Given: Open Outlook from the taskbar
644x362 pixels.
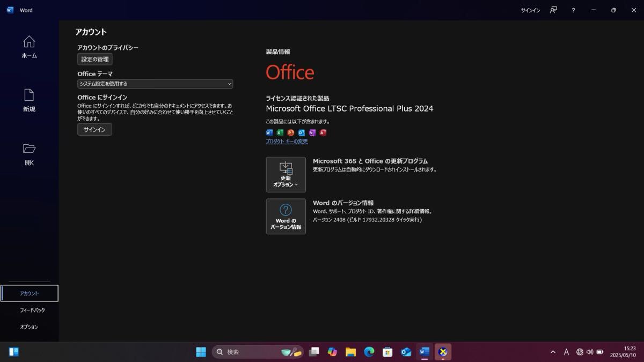Looking at the screenshot, I should tap(406, 352).
